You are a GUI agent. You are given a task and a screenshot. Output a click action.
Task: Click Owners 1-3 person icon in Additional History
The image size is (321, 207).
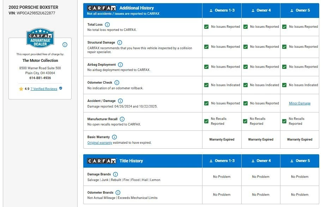point(211,11)
